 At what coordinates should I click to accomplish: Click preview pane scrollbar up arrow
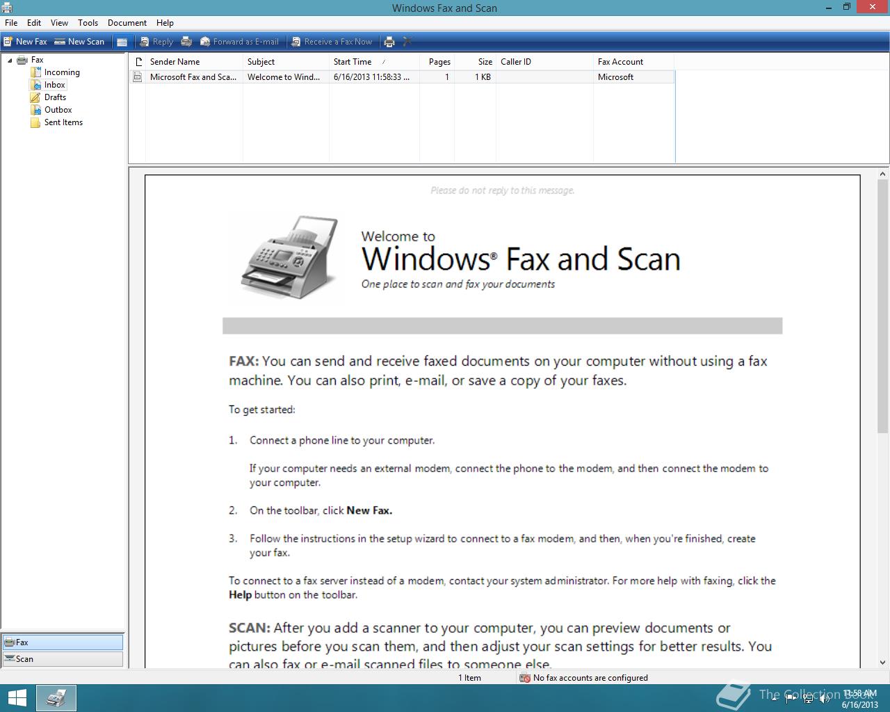click(x=883, y=174)
